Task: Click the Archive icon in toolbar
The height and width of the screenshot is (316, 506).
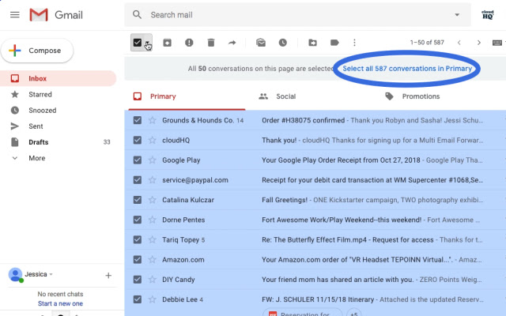Action: tap(167, 43)
